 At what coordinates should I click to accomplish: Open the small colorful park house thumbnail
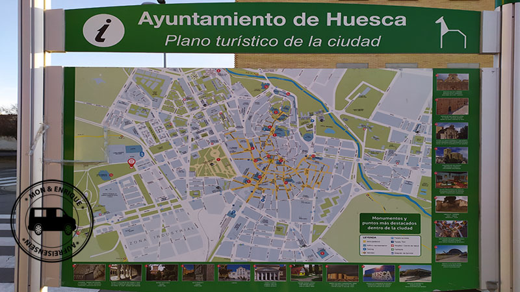pos(306,273)
